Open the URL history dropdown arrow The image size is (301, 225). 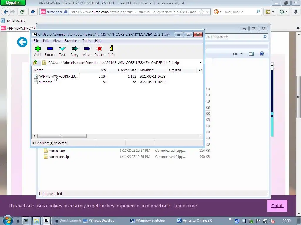point(208,12)
